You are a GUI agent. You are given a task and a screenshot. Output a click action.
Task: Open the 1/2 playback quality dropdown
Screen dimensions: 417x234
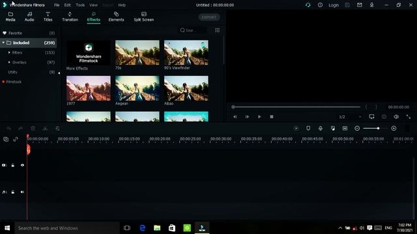coord(350,117)
